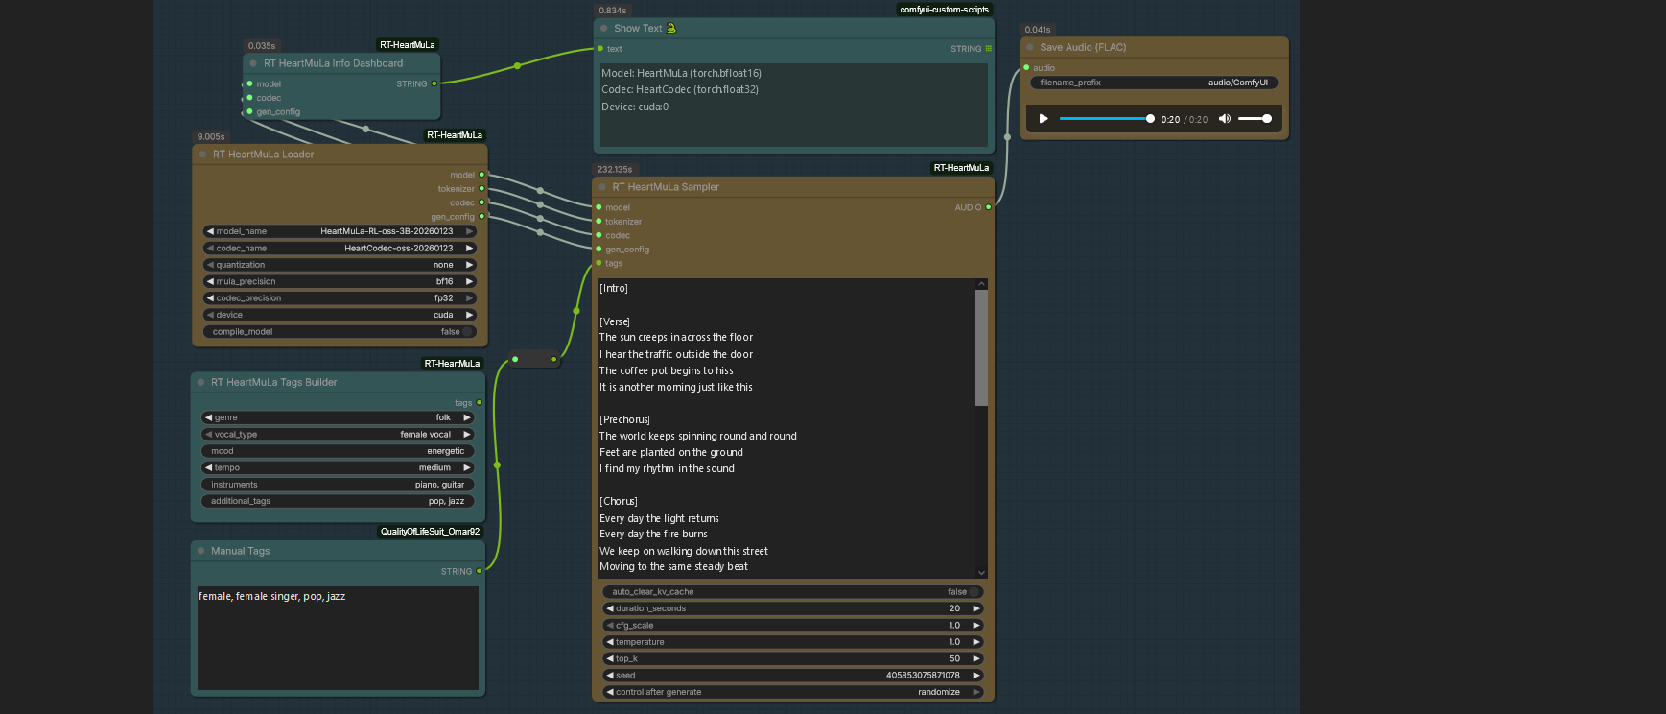Collapse the RT HeartMuLa Loader node dot

[x=202, y=154]
